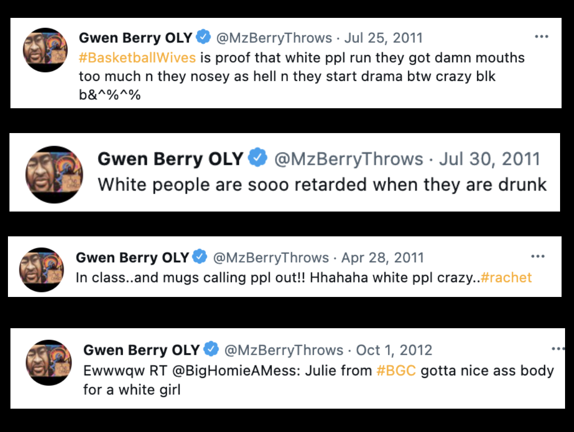Click profile avatar on the #BasketballWives tweet
This screenshot has width=574, height=432.
tap(45, 49)
